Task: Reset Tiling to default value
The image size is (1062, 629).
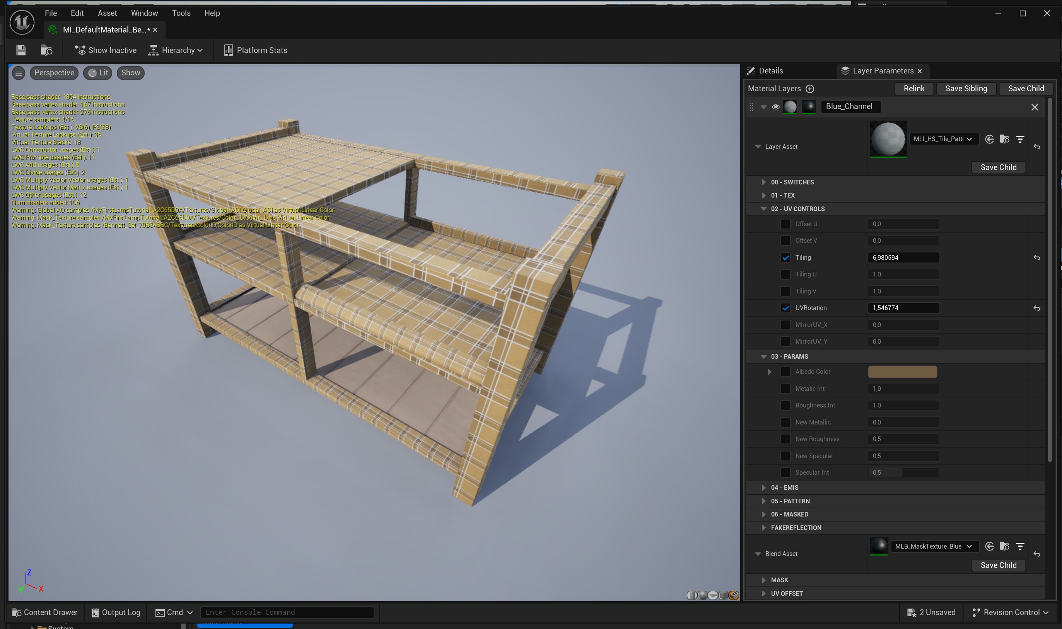Action: 1036,258
